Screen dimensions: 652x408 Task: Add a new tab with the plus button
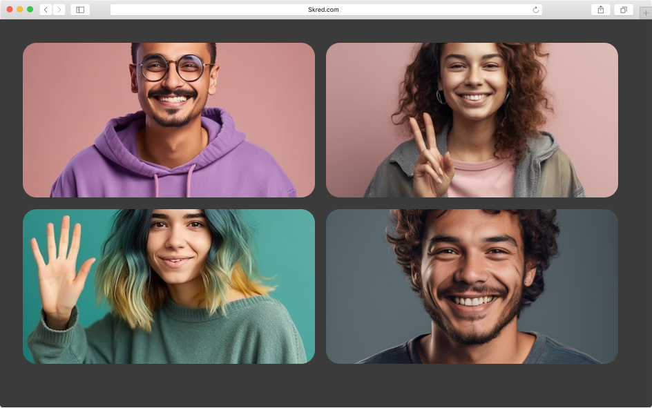coord(646,12)
